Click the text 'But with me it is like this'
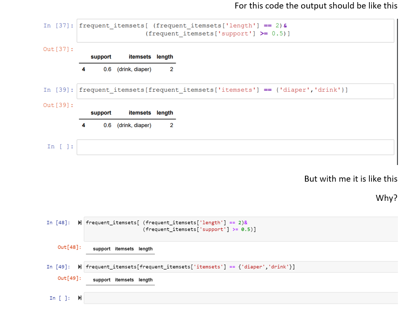Screen dimensions: 415x310 (x=351, y=179)
